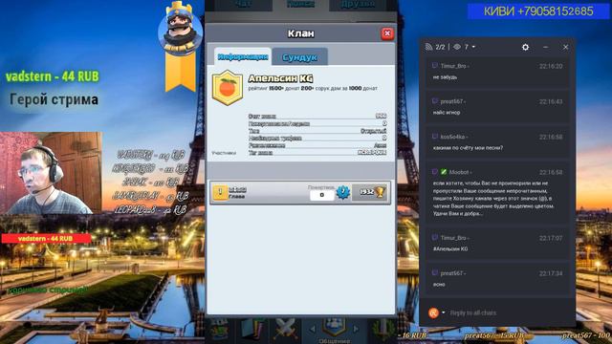Click the Пожертвов. value 0 box
Screen dimensions: 612x344
pyautogui.click(x=322, y=195)
